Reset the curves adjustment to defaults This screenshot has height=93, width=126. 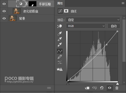[x=102, y=88]
